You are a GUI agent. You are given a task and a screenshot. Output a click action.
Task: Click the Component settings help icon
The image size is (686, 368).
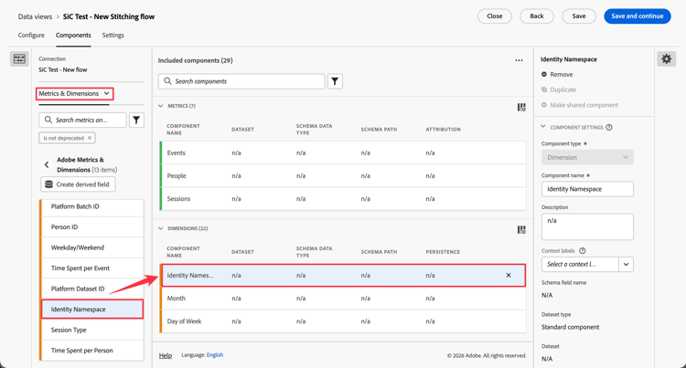(x=609, y=128)
